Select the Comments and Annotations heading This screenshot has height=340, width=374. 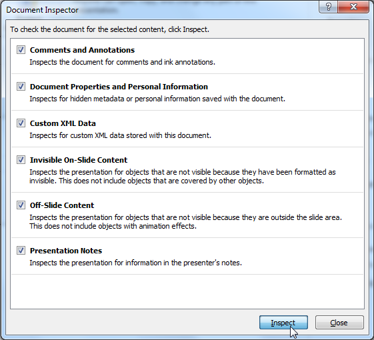click(x=82, y=50)
